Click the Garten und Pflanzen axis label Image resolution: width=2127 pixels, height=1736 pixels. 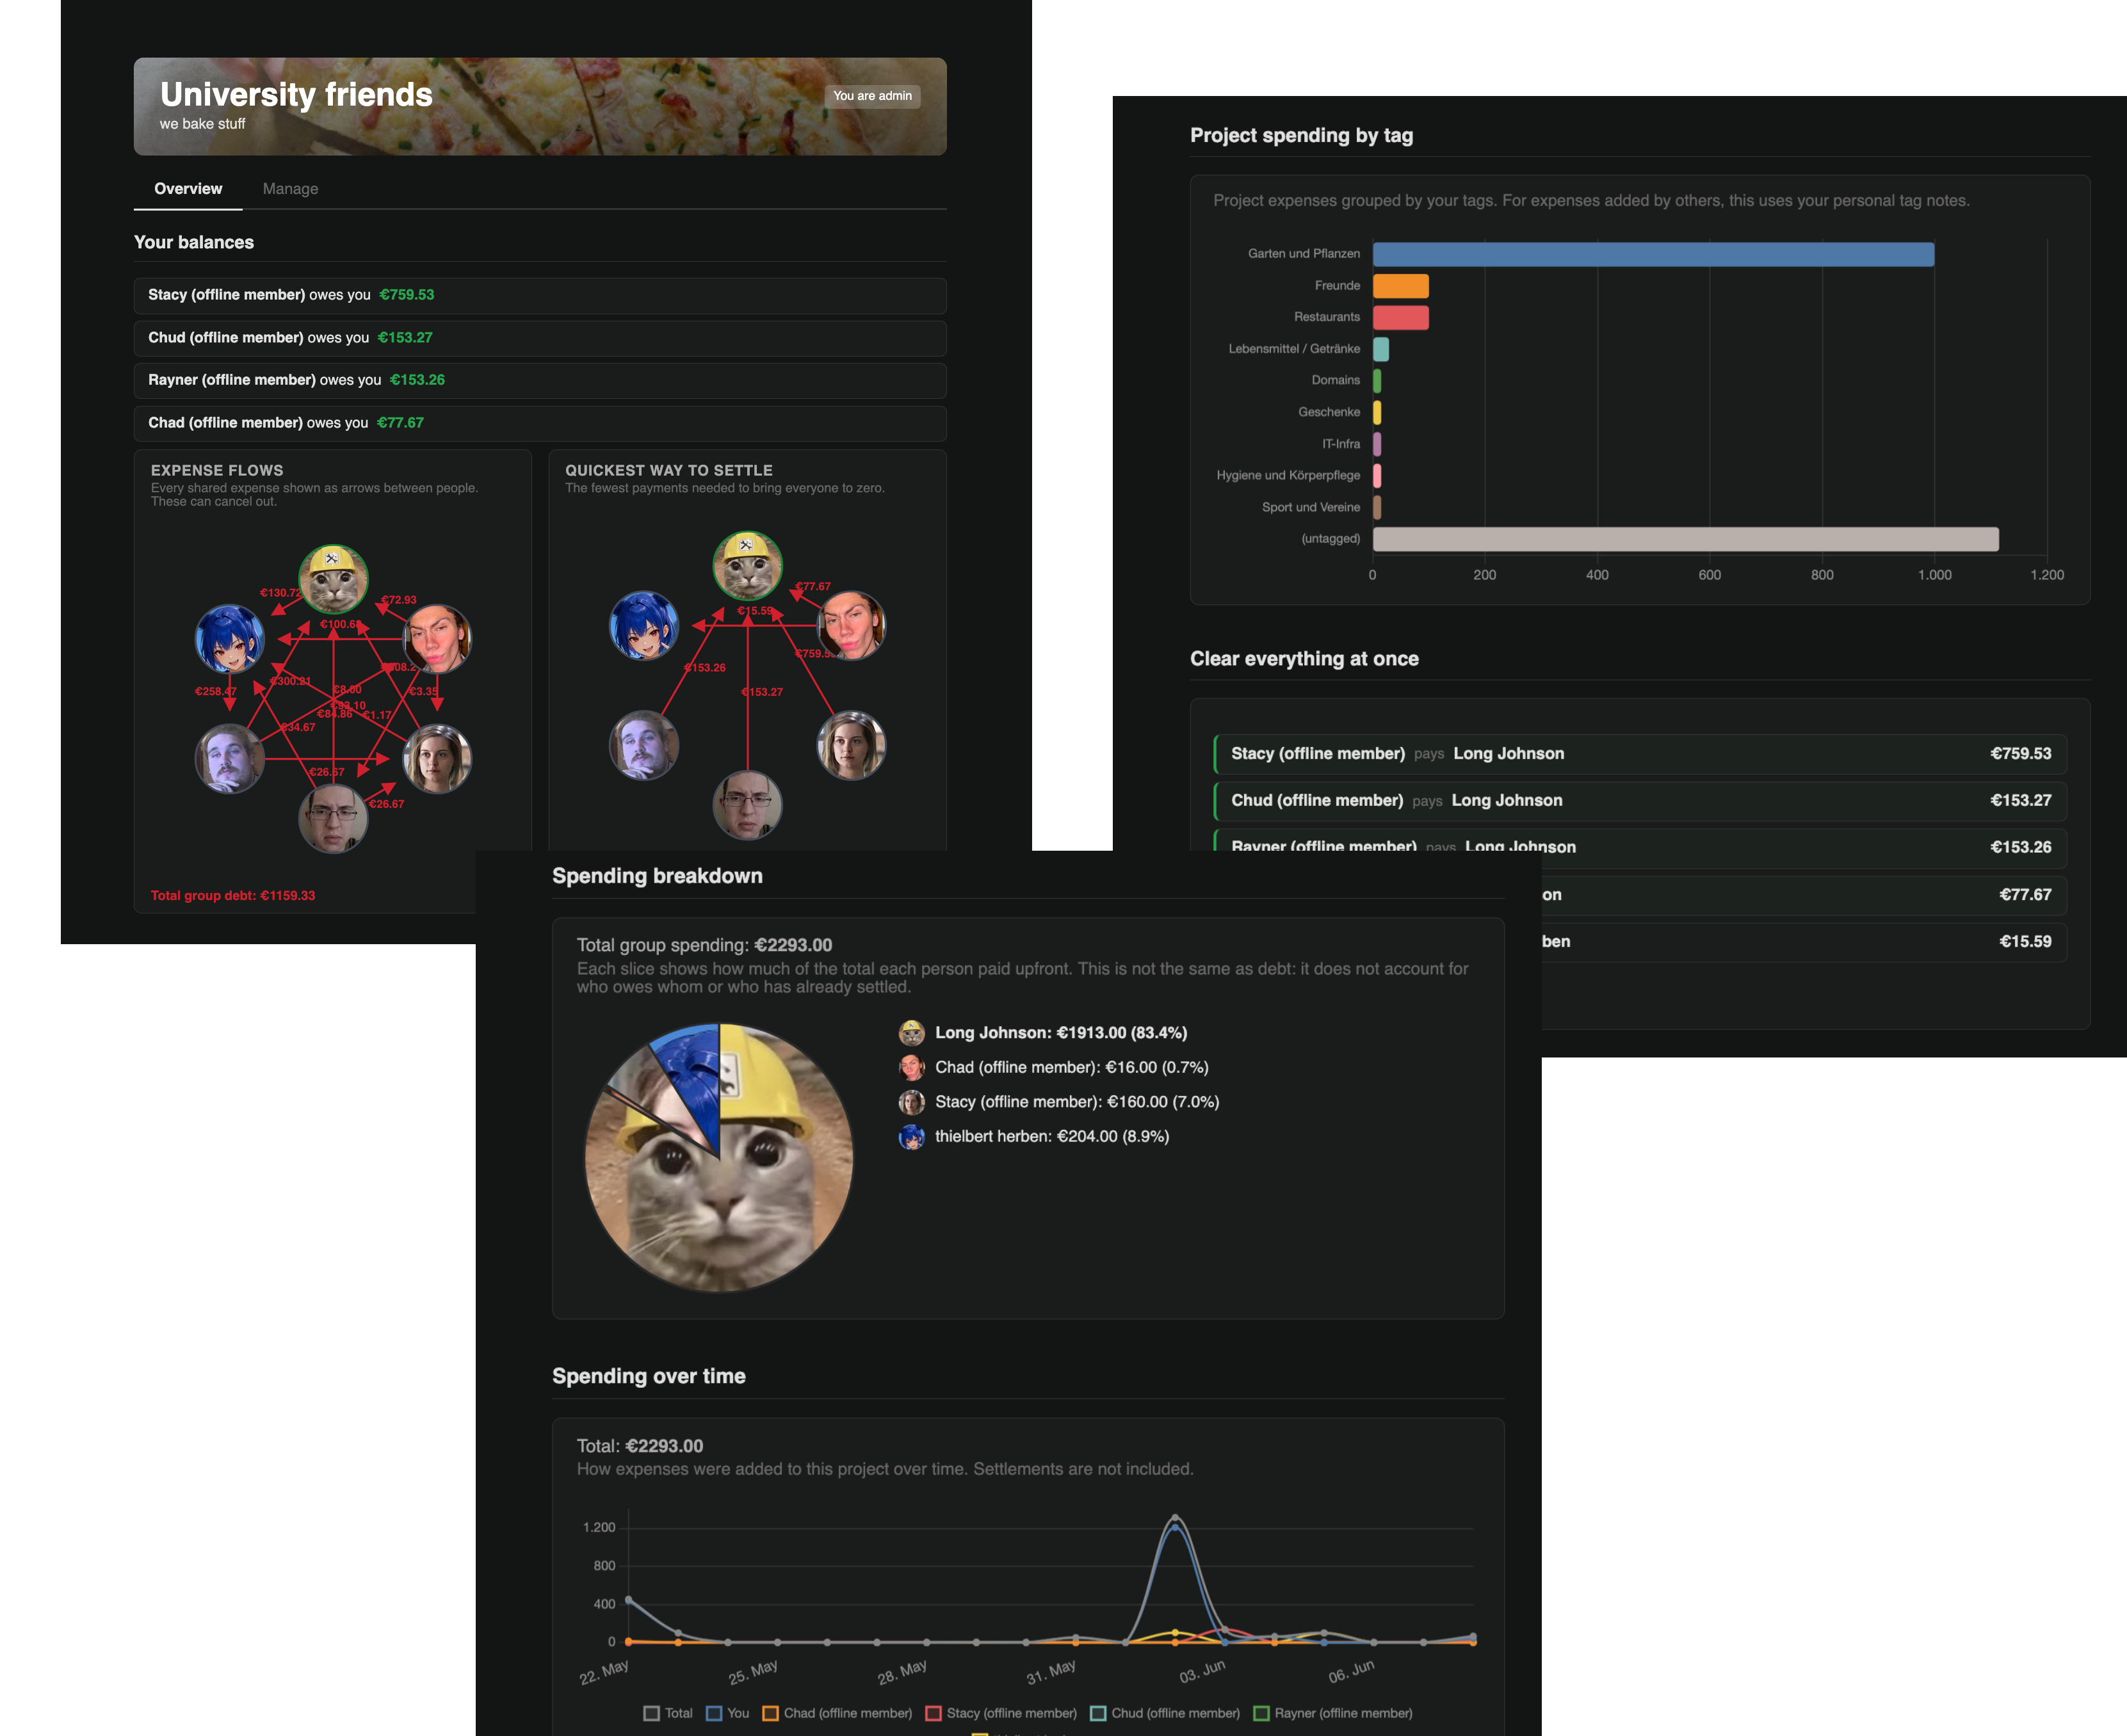coord(1304,254)
